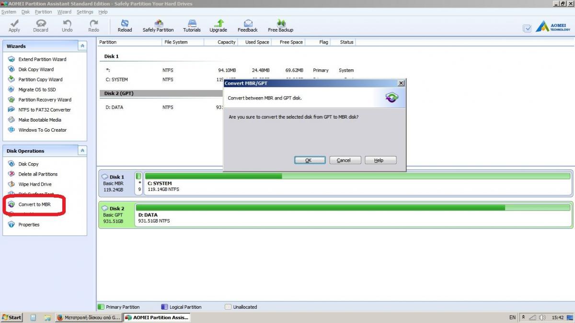Open the Wizard menu
Viewport: 575px width, 323px height.
64,12
